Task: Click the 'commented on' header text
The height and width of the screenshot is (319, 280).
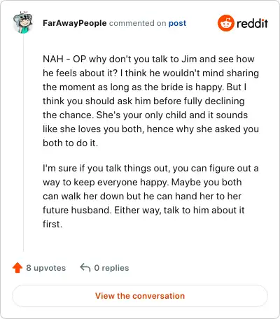Action: 138,23
